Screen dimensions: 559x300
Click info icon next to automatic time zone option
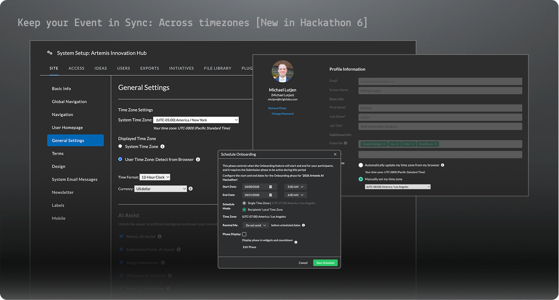[442, 165]
